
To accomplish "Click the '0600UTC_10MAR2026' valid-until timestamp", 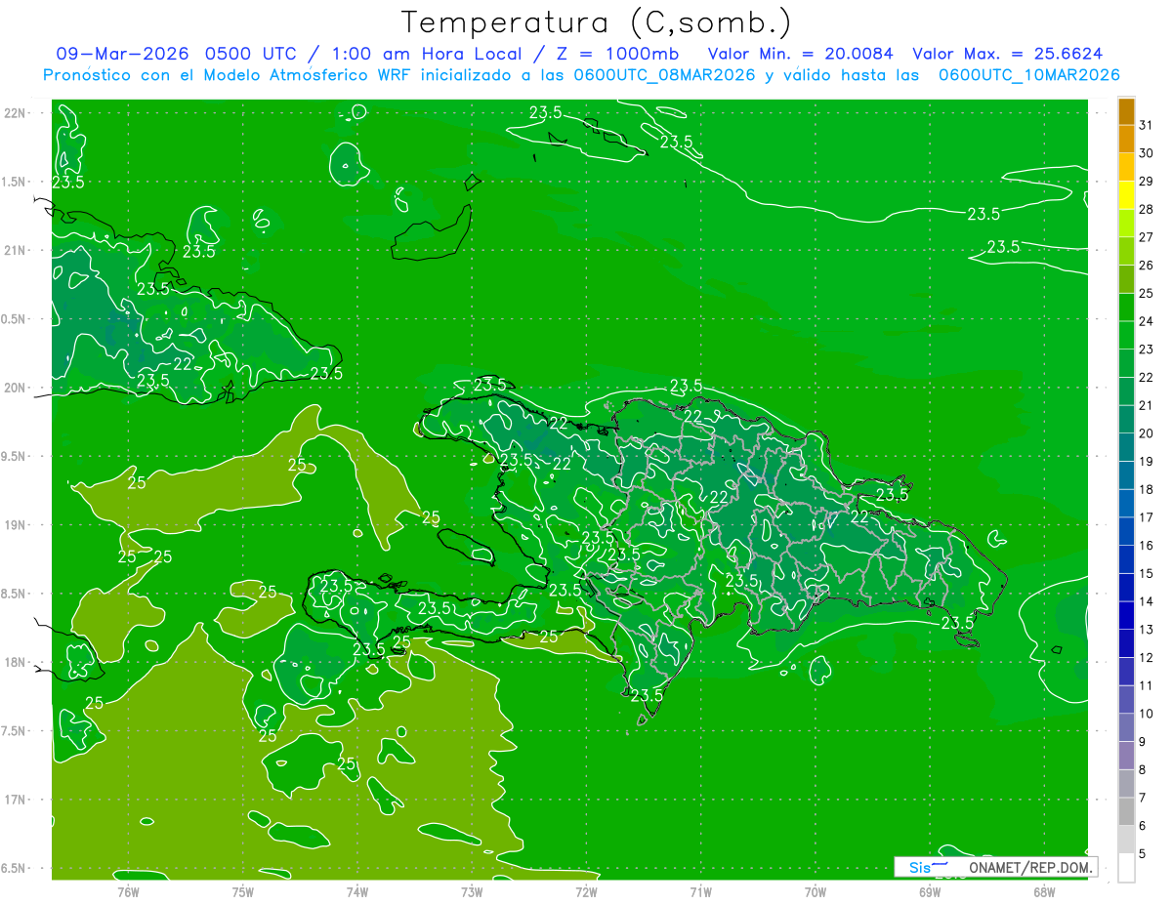I will [x=1029, y=74].
